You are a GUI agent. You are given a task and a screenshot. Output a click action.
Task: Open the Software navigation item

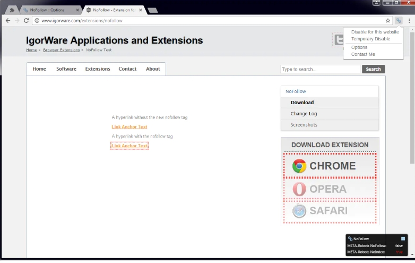66,69
